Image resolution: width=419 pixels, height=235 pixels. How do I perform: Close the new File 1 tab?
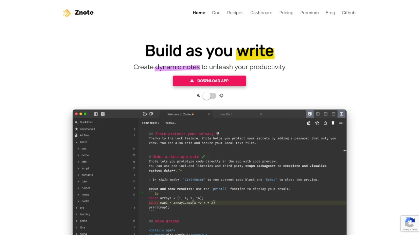tap(261, 114)
